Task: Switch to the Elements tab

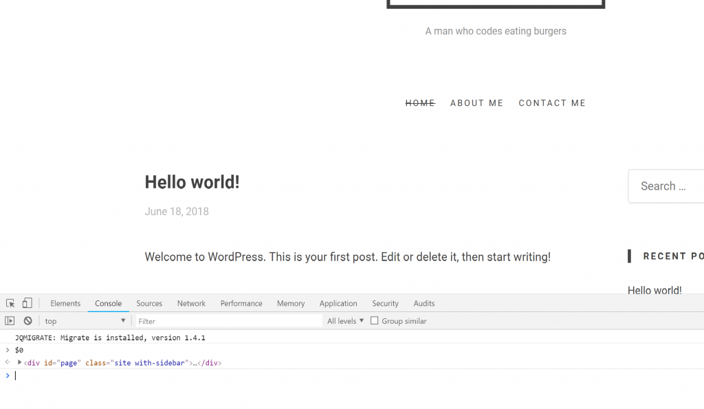Action: 65,303
